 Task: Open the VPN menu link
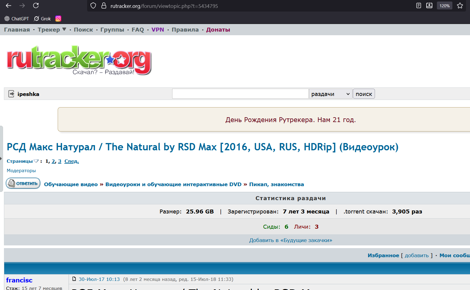[158, 30]
